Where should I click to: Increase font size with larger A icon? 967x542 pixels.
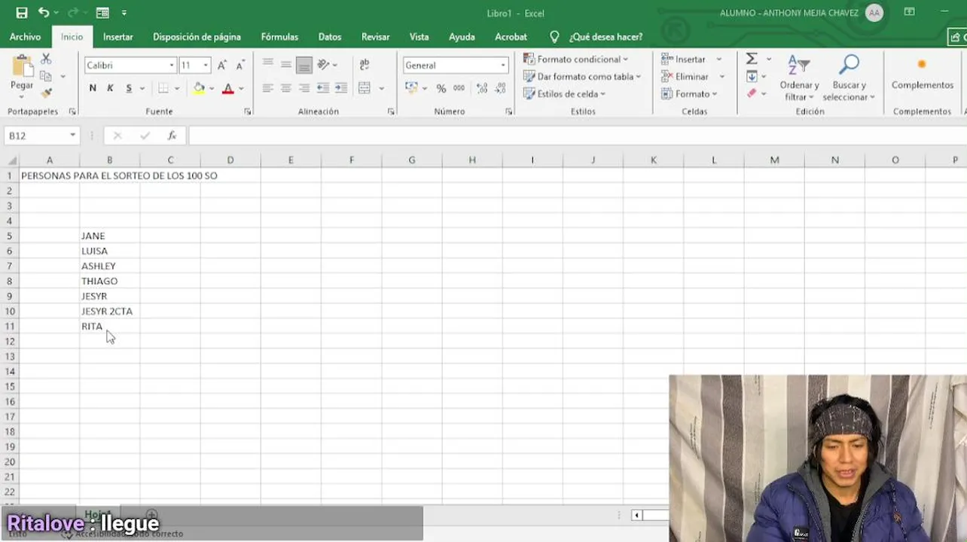click(222, 65)
